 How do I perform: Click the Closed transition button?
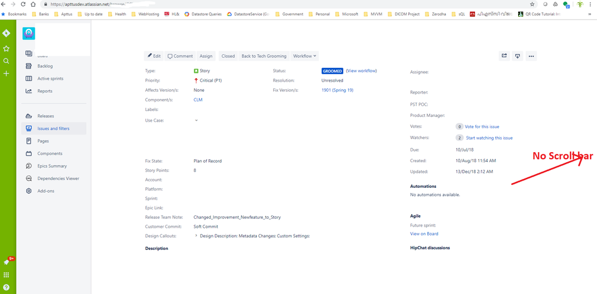(228, 56)
